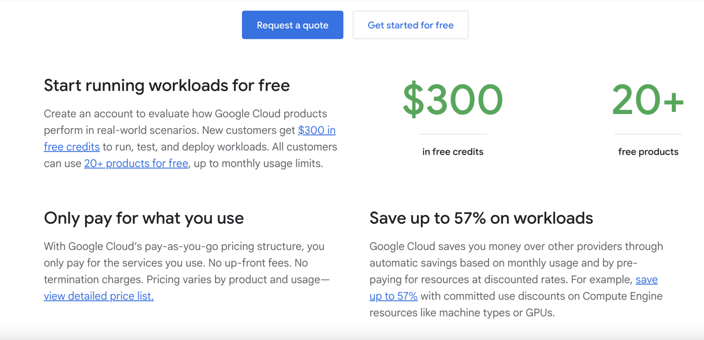Click the Request a quote button

[292, 25]
